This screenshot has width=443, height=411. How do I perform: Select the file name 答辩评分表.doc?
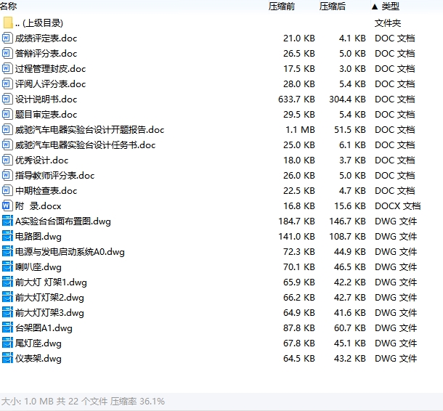[46, 54]
